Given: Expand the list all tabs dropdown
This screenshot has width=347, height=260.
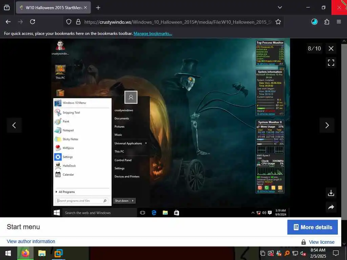Looking at the screenshot, I should point(280,7).
